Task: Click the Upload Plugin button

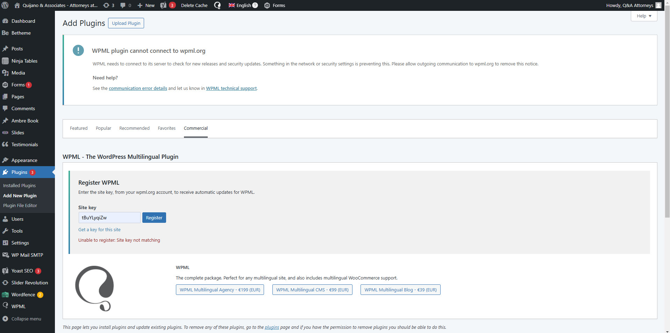Action: pos(126,23)
